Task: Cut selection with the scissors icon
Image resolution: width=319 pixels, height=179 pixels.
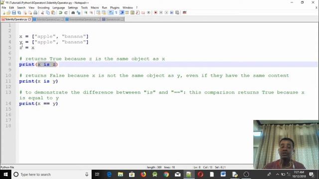Action: pyautogui.click(x=42, y=13)
